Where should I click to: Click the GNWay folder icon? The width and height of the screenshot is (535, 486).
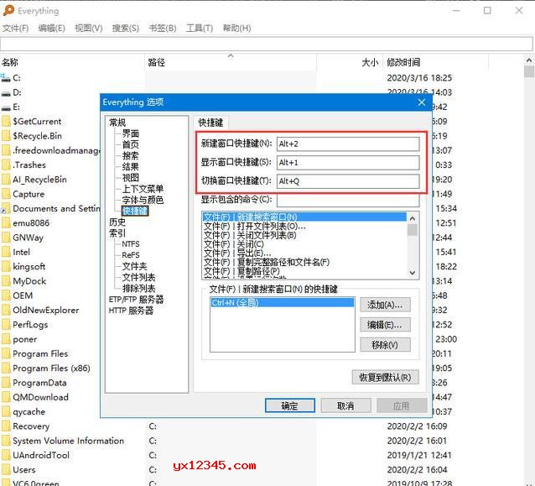point(6,238)
